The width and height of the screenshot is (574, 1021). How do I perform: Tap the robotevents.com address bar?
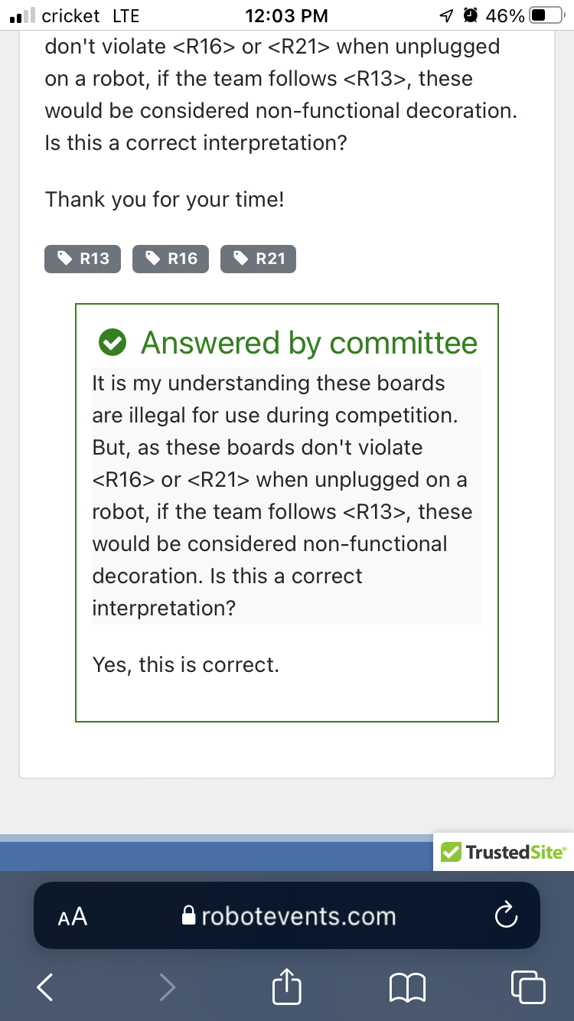[298, 916]
